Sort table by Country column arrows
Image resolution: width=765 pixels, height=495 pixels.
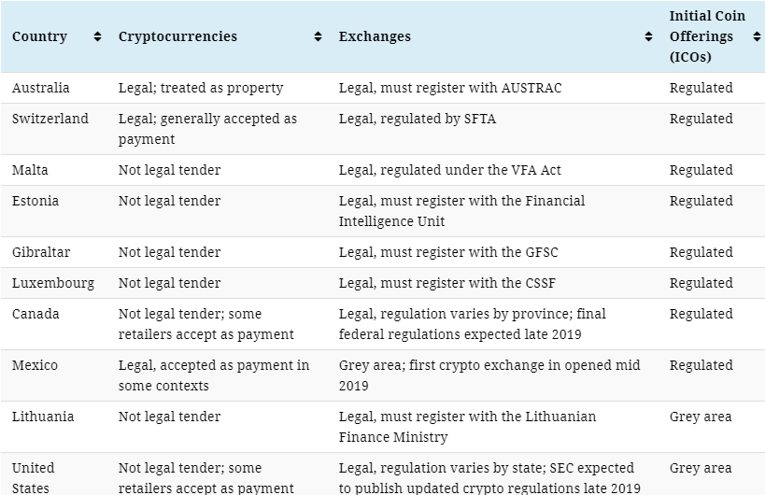click(97, 36)
